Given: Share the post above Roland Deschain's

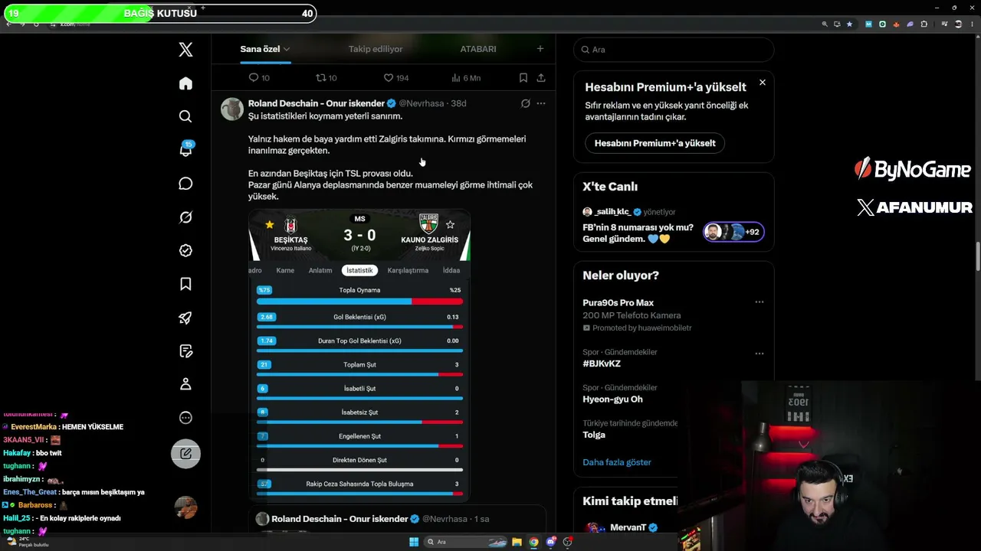Looking at the screenshot, I should pyautogui.click(x=541, y=78).
